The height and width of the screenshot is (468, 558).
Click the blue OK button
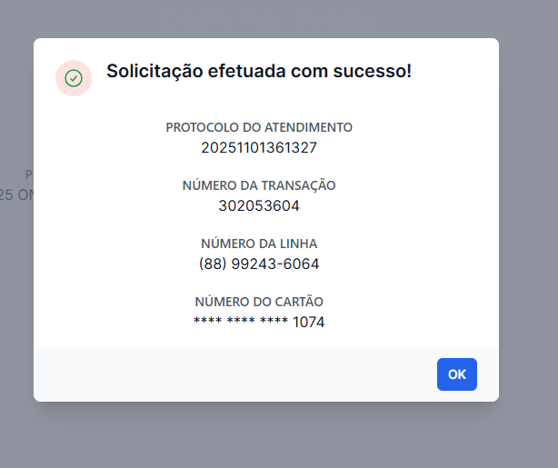pyautogui.click(x=457, y=374)
